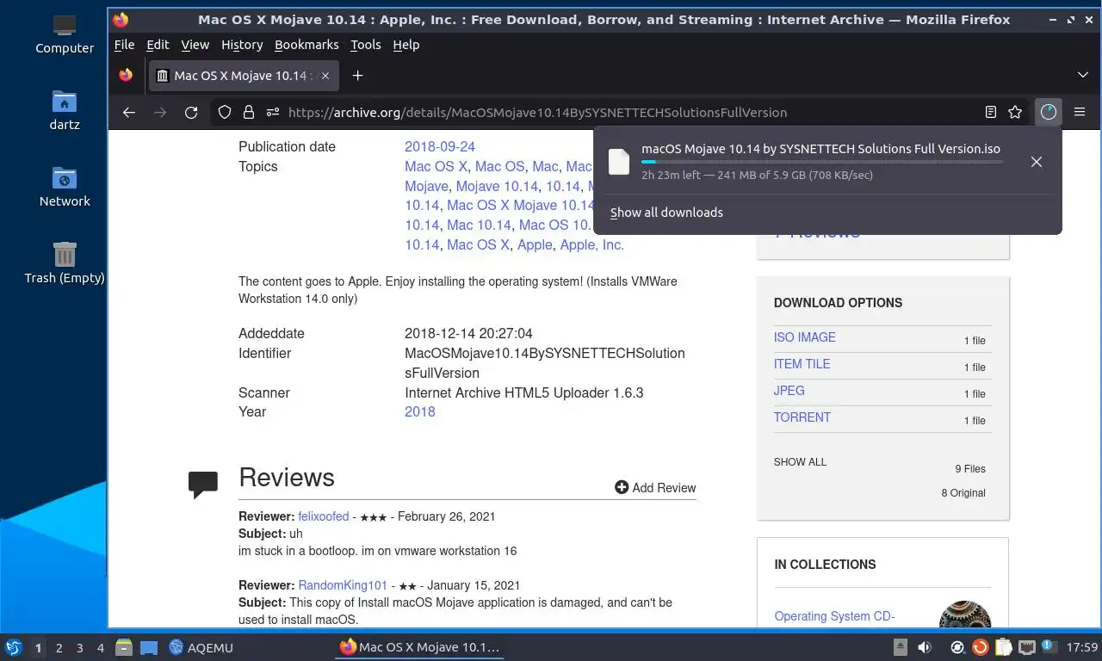Open publication date 2018-09-24 link

point(440,146)
